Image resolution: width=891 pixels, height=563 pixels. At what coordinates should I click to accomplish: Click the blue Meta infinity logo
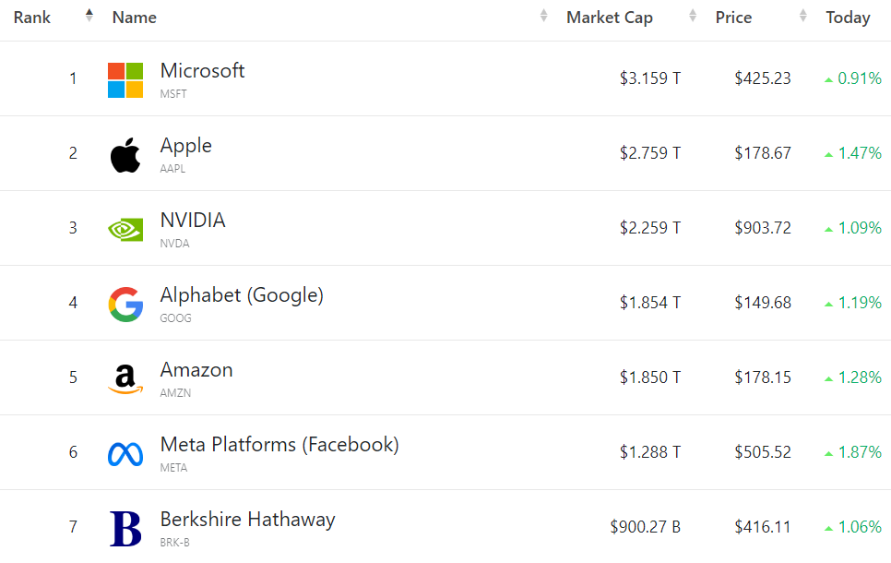pos(125,454)
